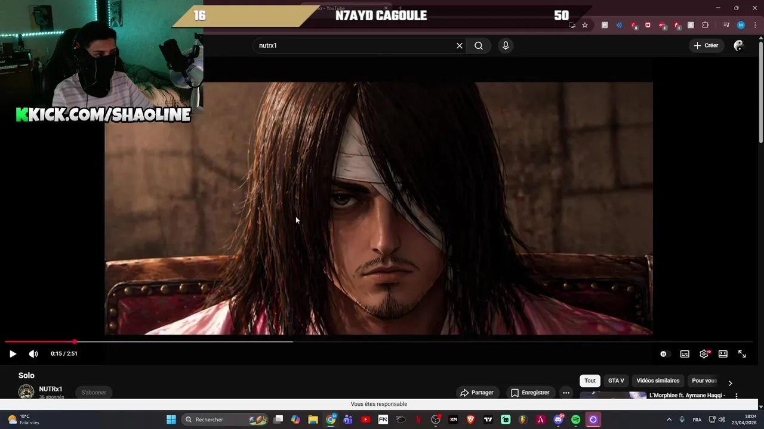Open the weather widget 18°C Eclaircies
This screenshot has width=764, height=429.
23,419
